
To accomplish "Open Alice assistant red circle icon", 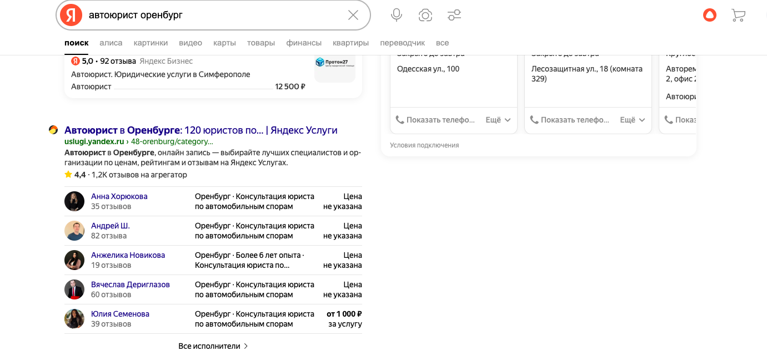I will pos(709,15).
